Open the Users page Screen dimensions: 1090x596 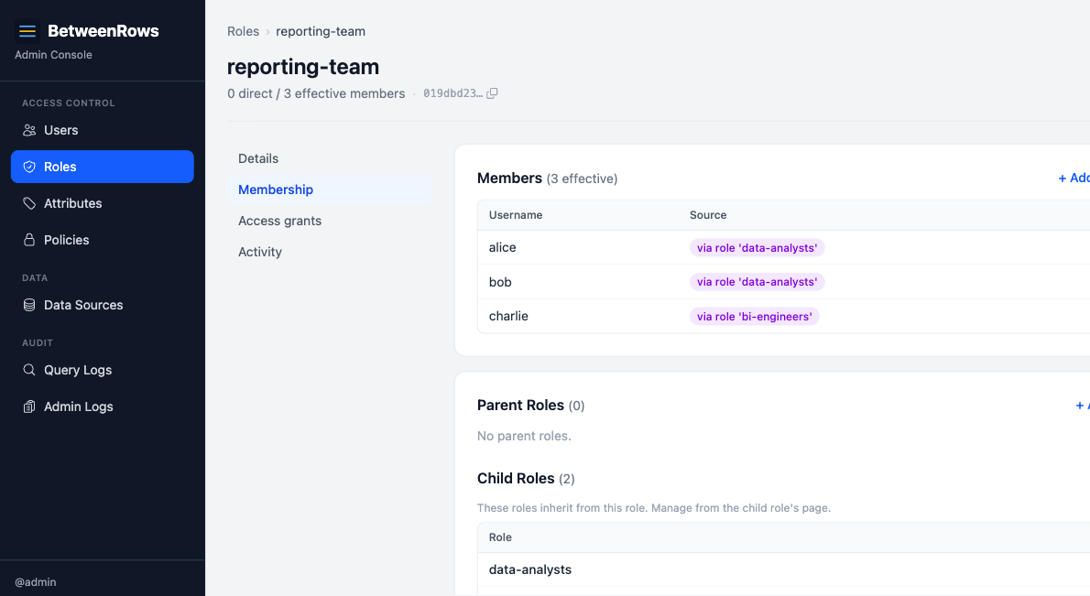pos(103,130)
